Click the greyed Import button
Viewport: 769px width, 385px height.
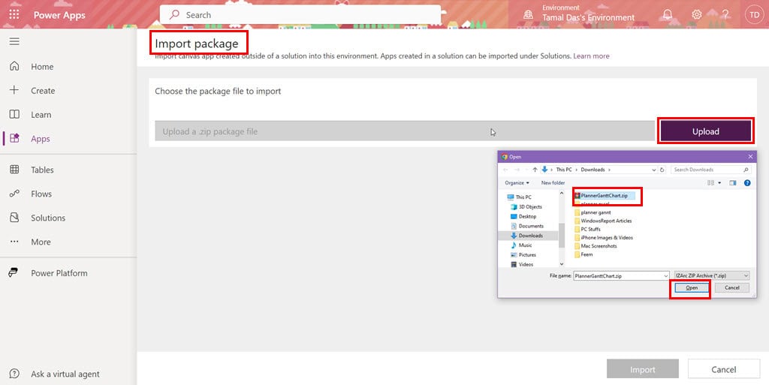click(643, 369)
